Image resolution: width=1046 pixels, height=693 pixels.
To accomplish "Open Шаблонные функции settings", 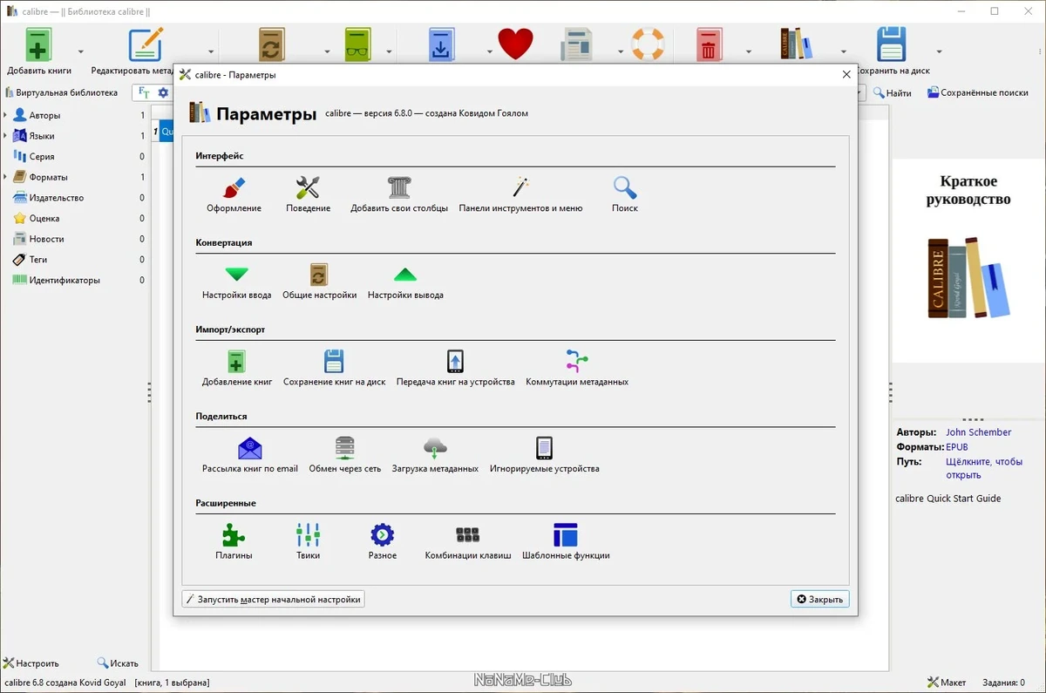I will point(566,541).
